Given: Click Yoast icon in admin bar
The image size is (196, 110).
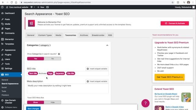Looking at the screenshot, I should click(47, 7).
